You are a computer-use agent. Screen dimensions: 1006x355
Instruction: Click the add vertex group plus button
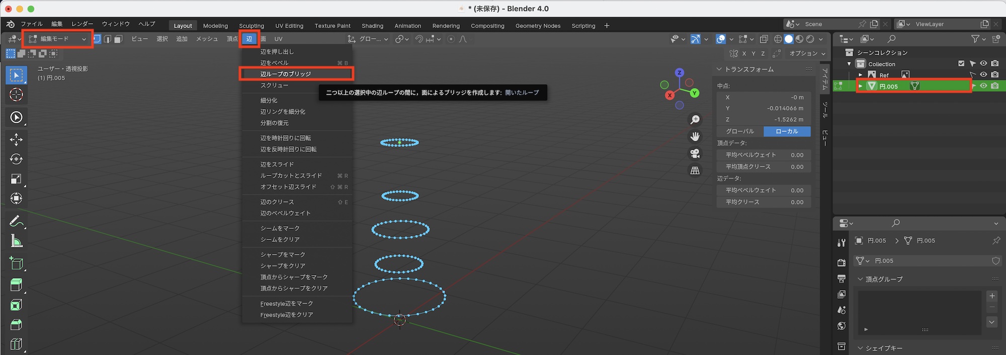[992, 296]
